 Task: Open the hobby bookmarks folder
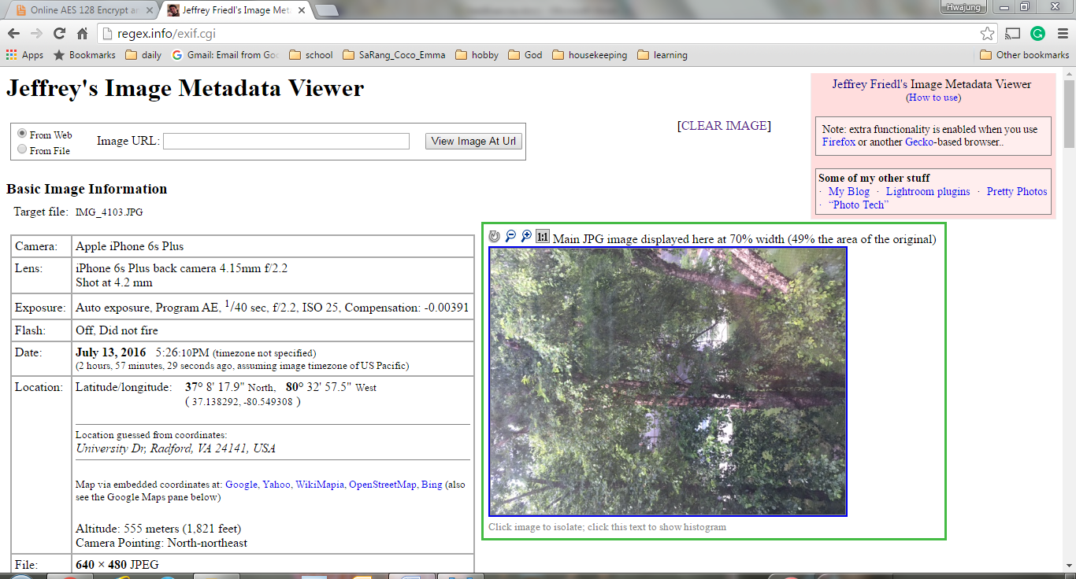(477, 55)
